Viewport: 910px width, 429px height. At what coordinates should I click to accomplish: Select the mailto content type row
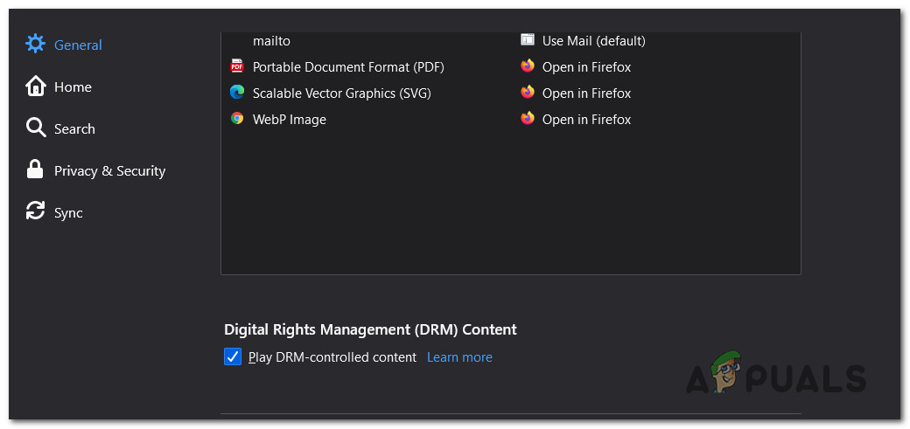click(x=271, y=40)
